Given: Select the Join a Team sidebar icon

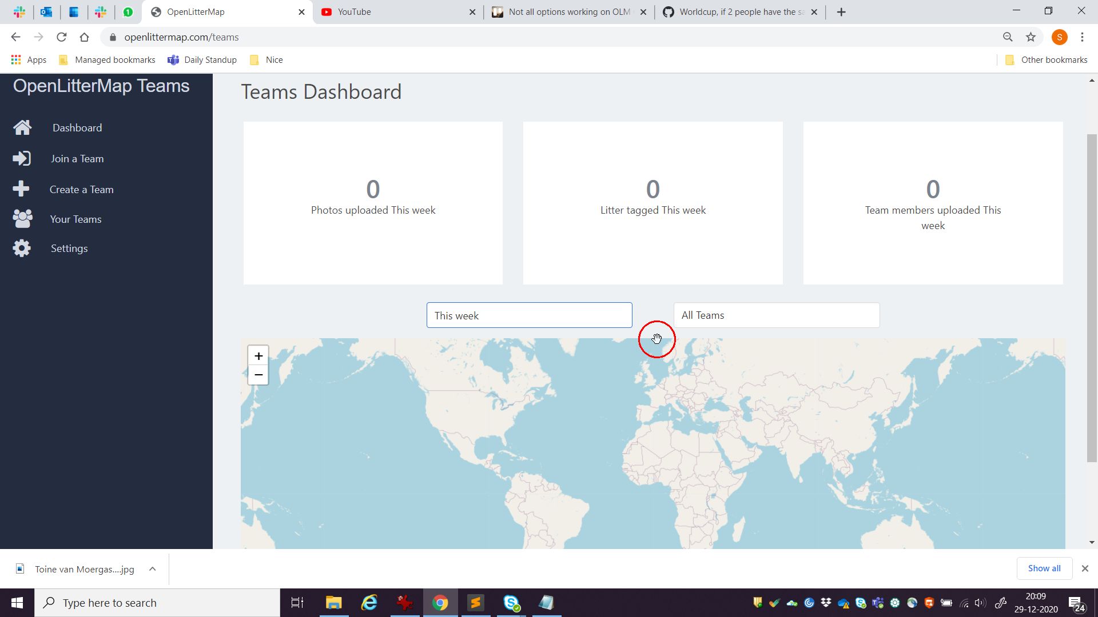Looking at the screenshot, I should click(x=22, y=158).
